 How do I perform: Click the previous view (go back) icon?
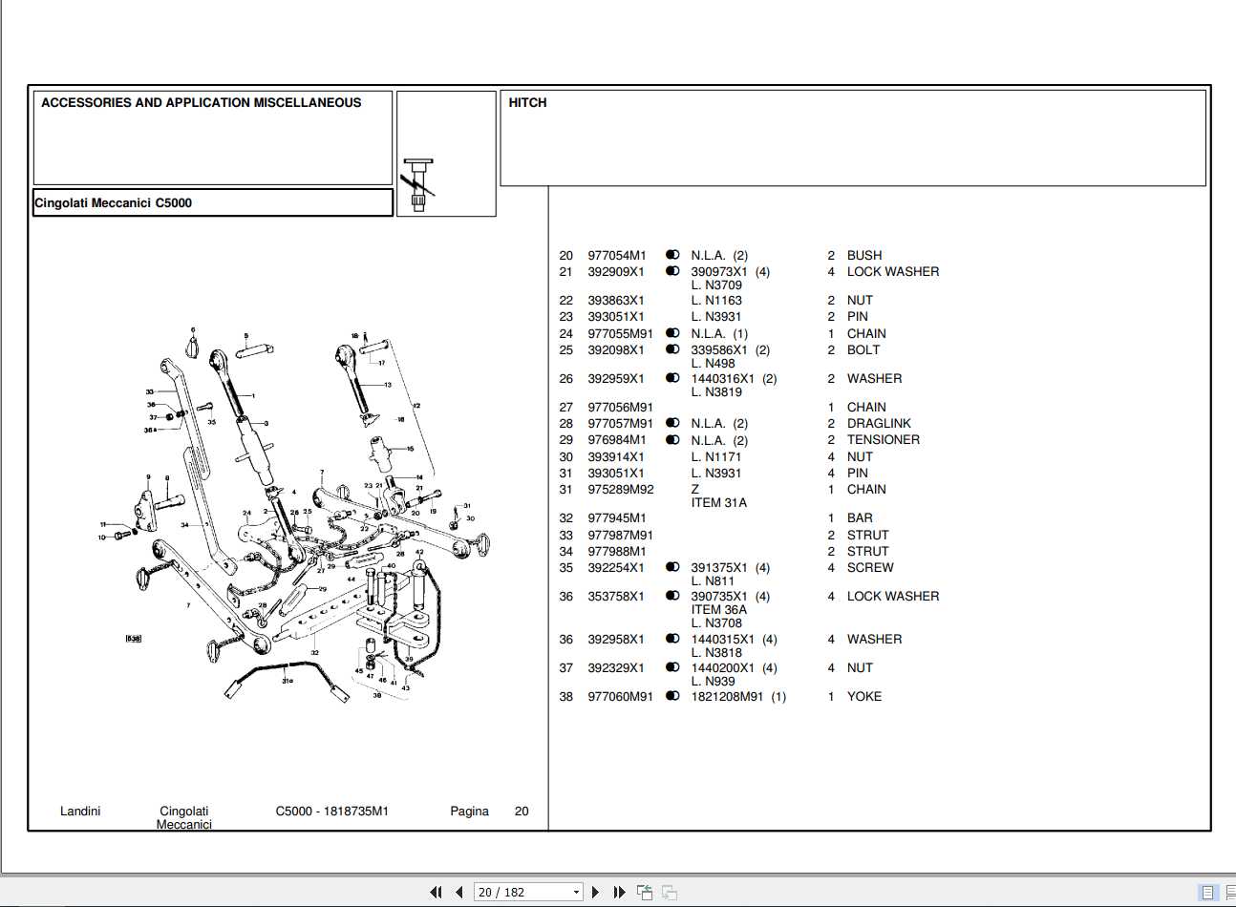(x=645, y=892)
